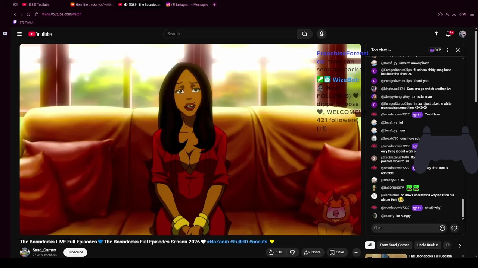View site info via lock icon
478x268 pixels.
click(37, 14)
